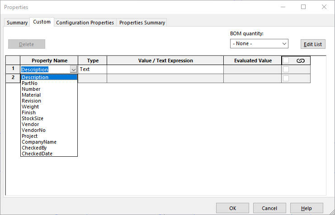The height and width of the screenshot is (215, 335).
Task: Pick Revision from the property list
Action: (31, 101)
